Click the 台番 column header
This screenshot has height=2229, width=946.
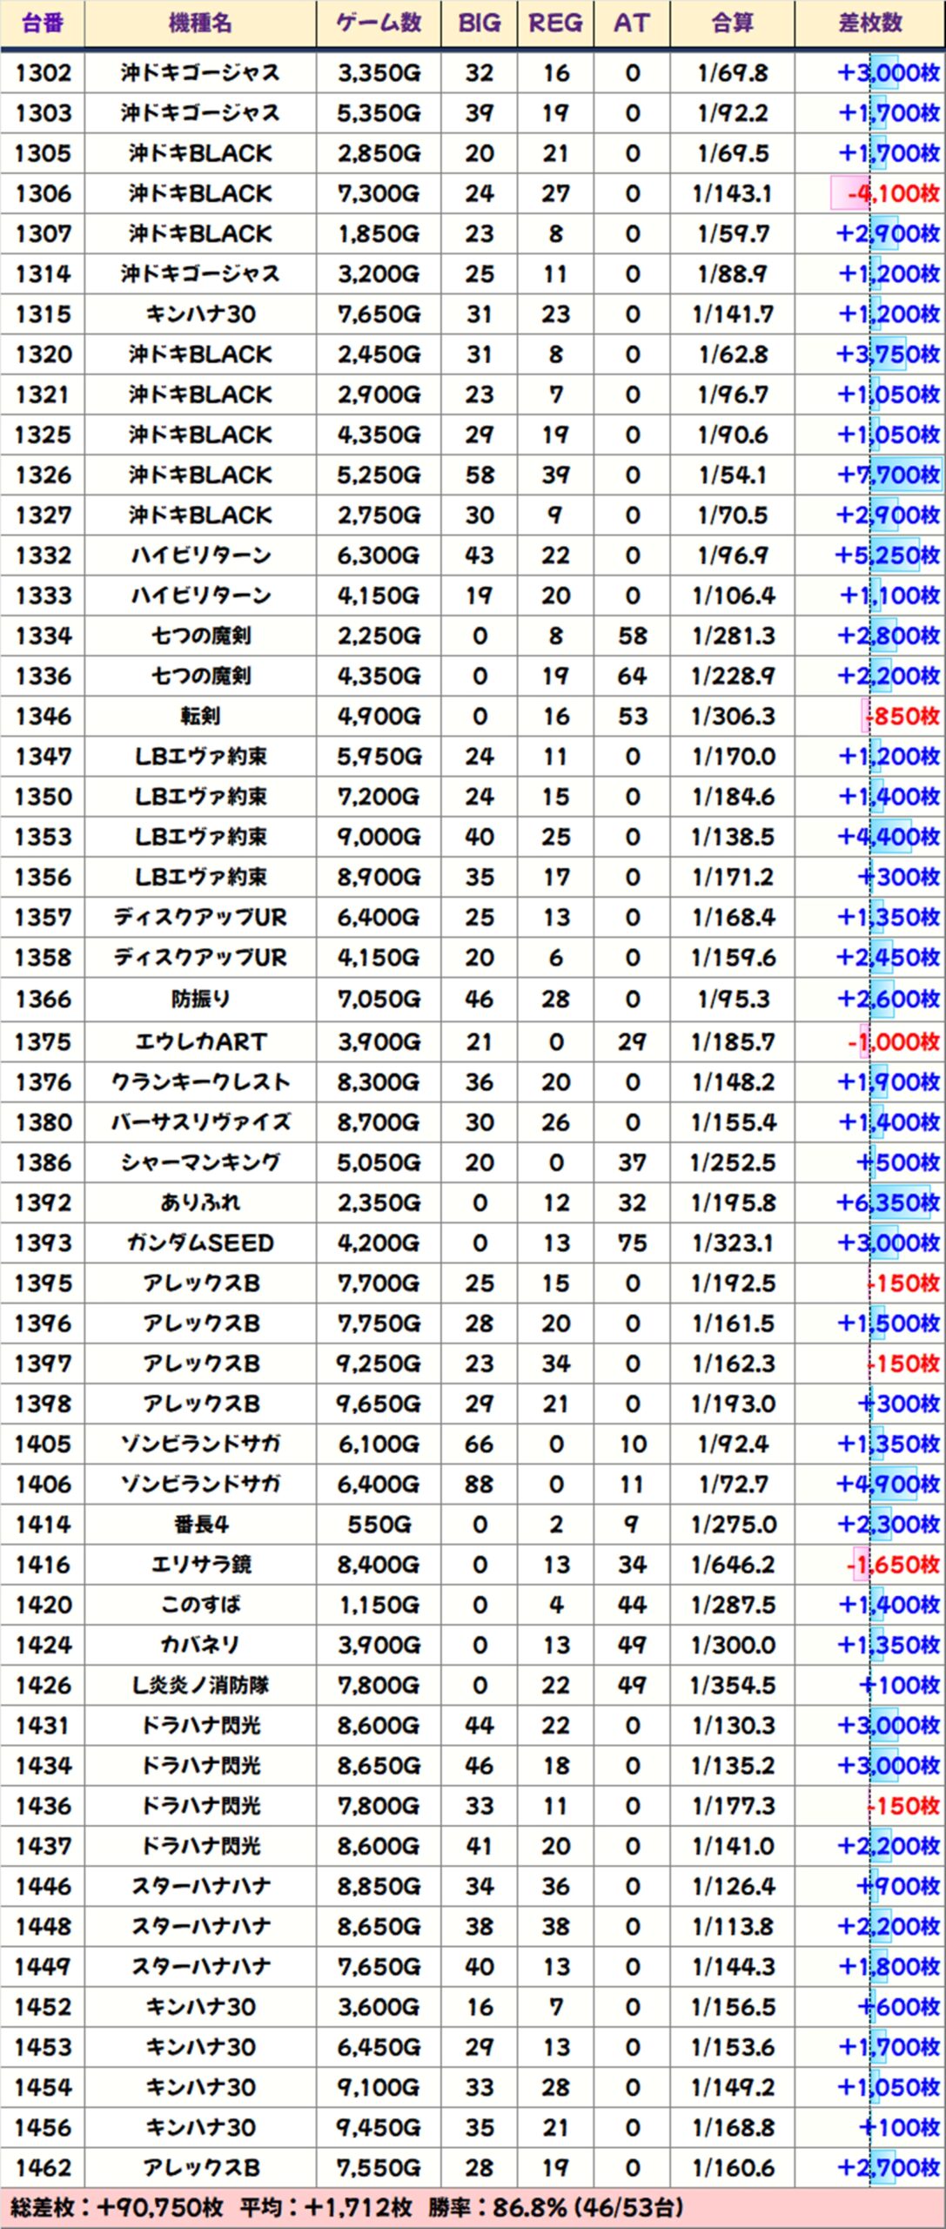[x=43, y=24]
